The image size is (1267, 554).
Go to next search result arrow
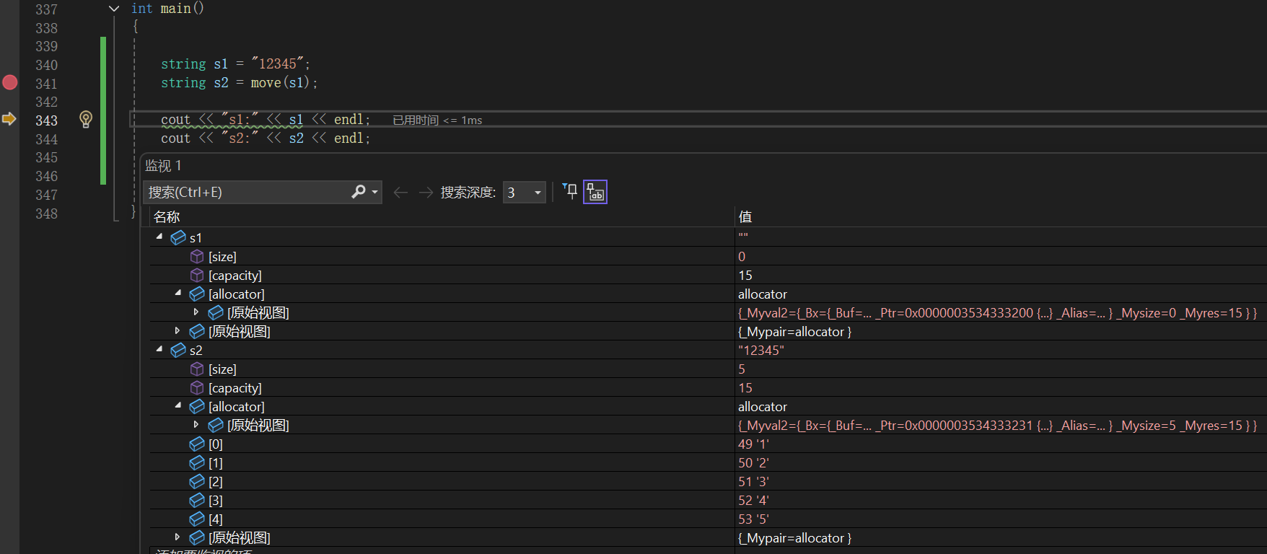(x=426, y=192)
